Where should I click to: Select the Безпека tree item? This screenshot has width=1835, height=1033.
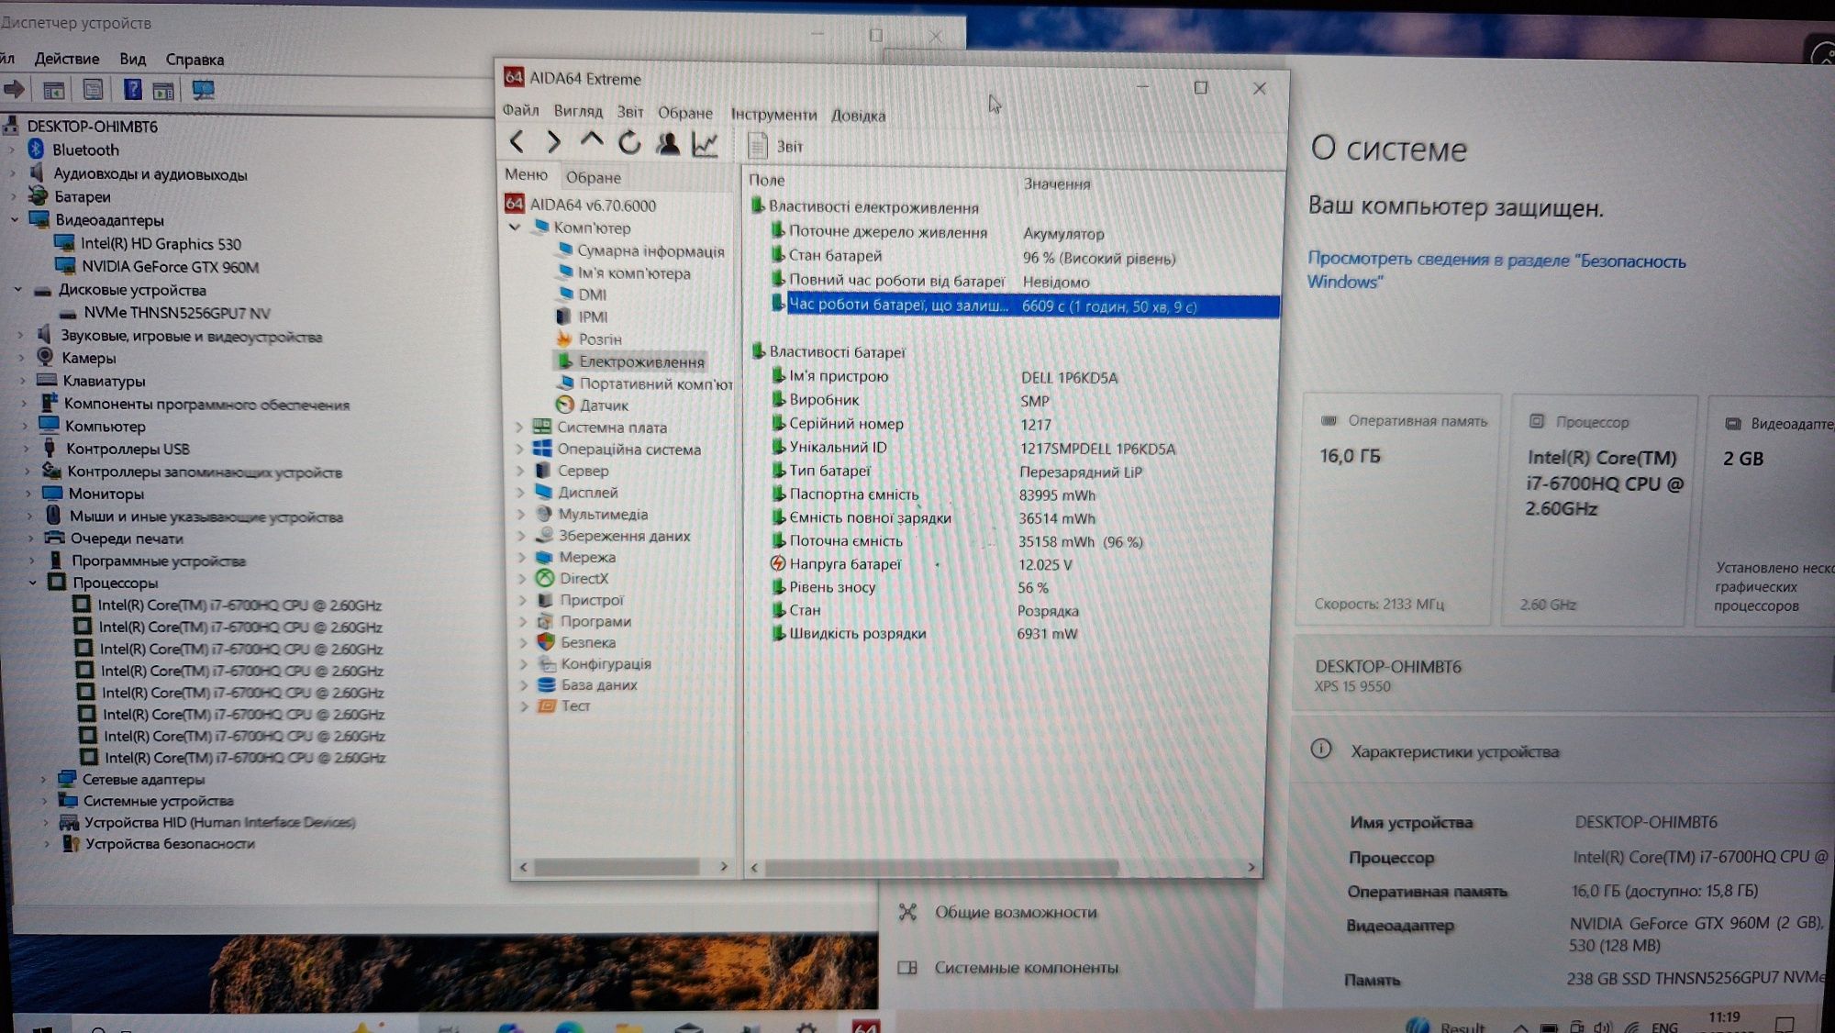pyautogui.click(x=576, y=642)
